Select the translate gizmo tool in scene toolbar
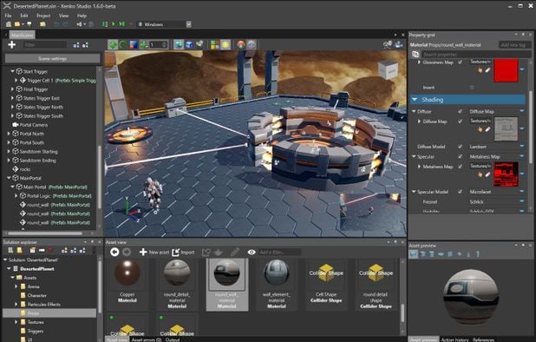536x342 pixels. [113, 44]
